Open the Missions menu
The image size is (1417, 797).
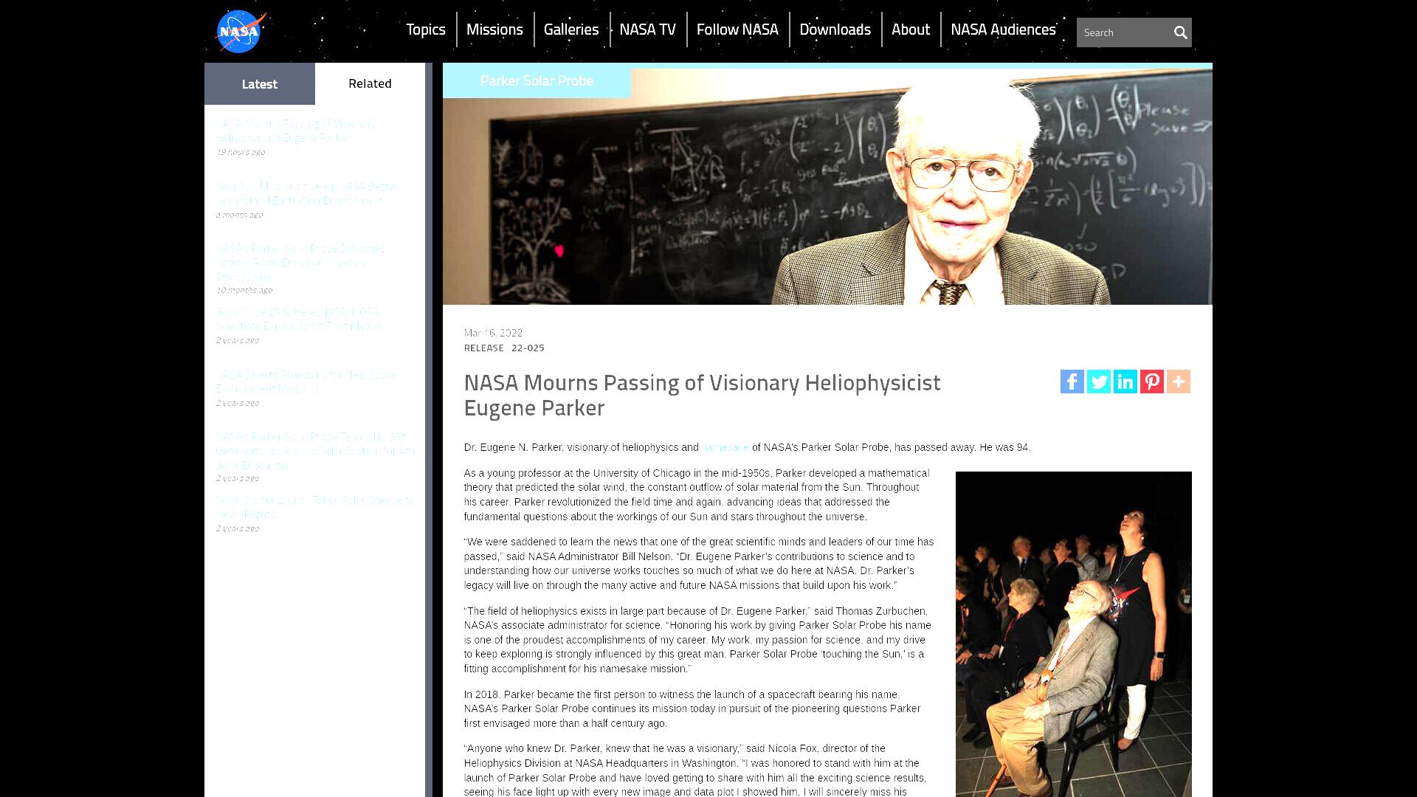click(494, 30)
